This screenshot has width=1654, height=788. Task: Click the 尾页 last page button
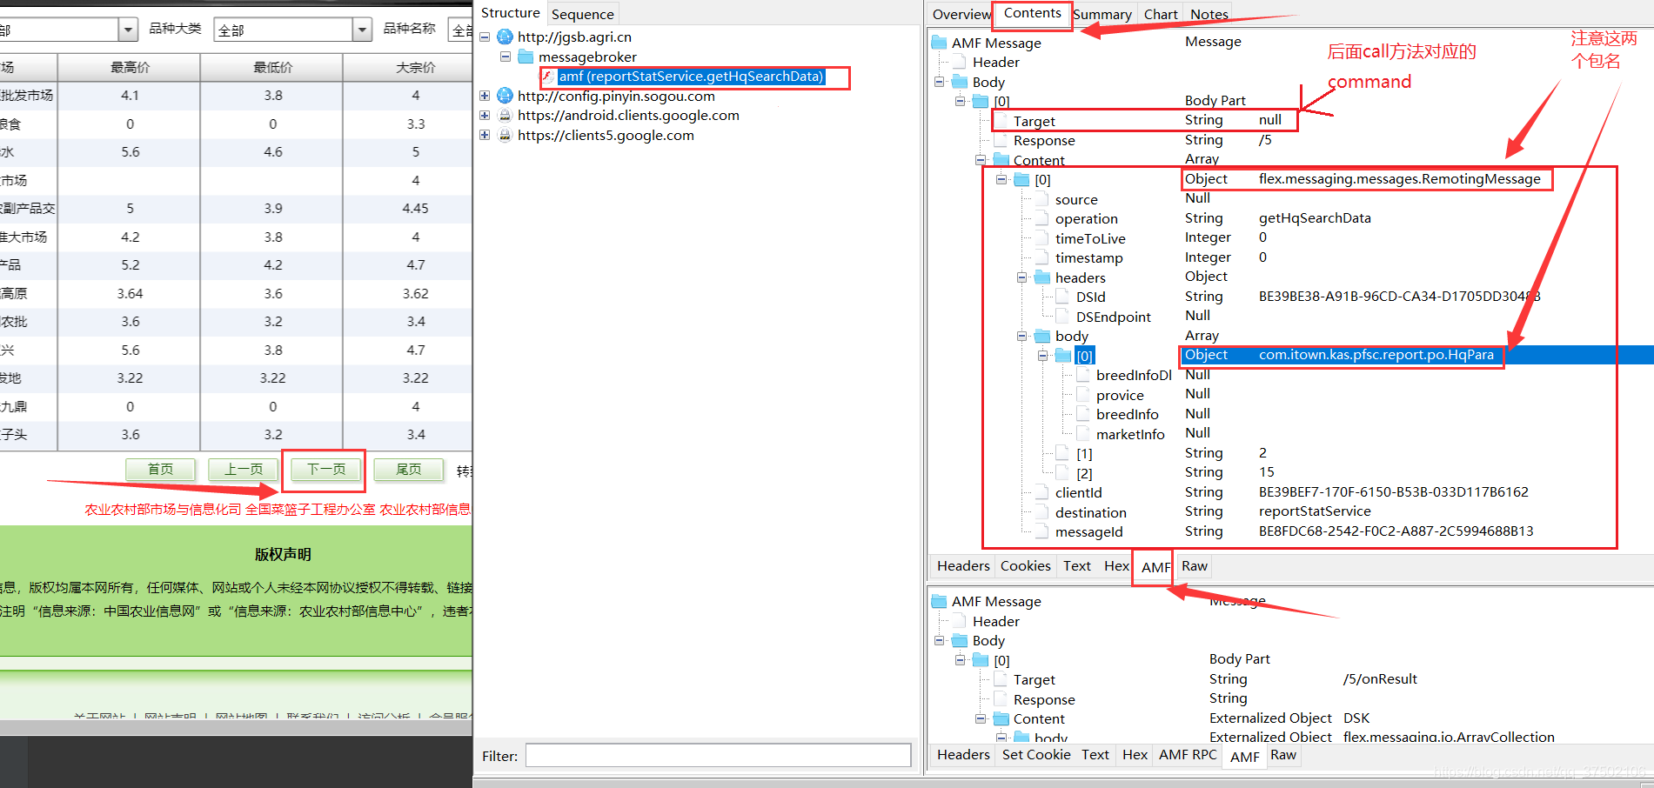pyautogui.click(x=409, y=470)
